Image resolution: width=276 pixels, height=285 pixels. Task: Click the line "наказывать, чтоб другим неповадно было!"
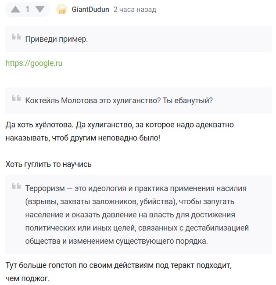click(83, 138)
